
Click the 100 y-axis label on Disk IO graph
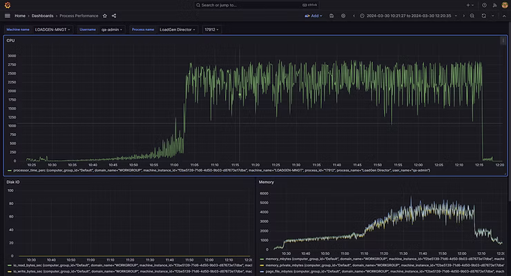pos(10,190)
